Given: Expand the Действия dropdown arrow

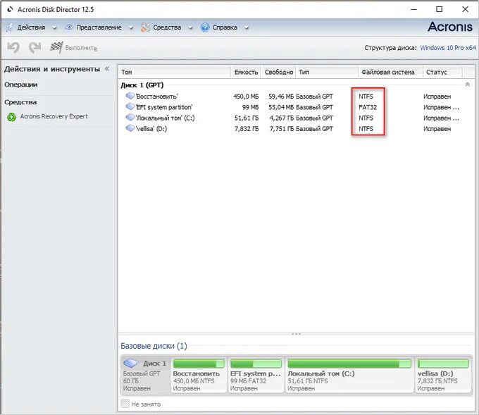Looking at the screenshot, I should (x=54, y=27).
